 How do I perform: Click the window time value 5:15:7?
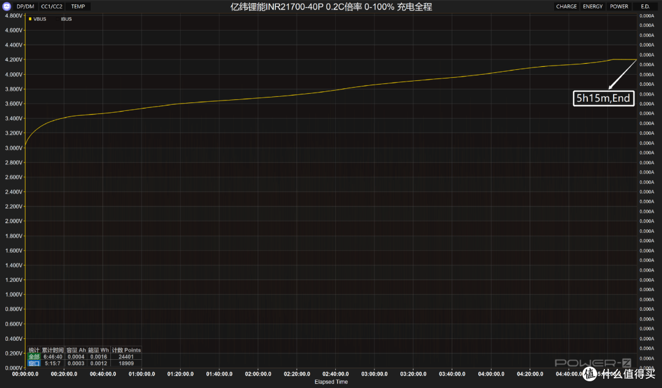[53, 363]
